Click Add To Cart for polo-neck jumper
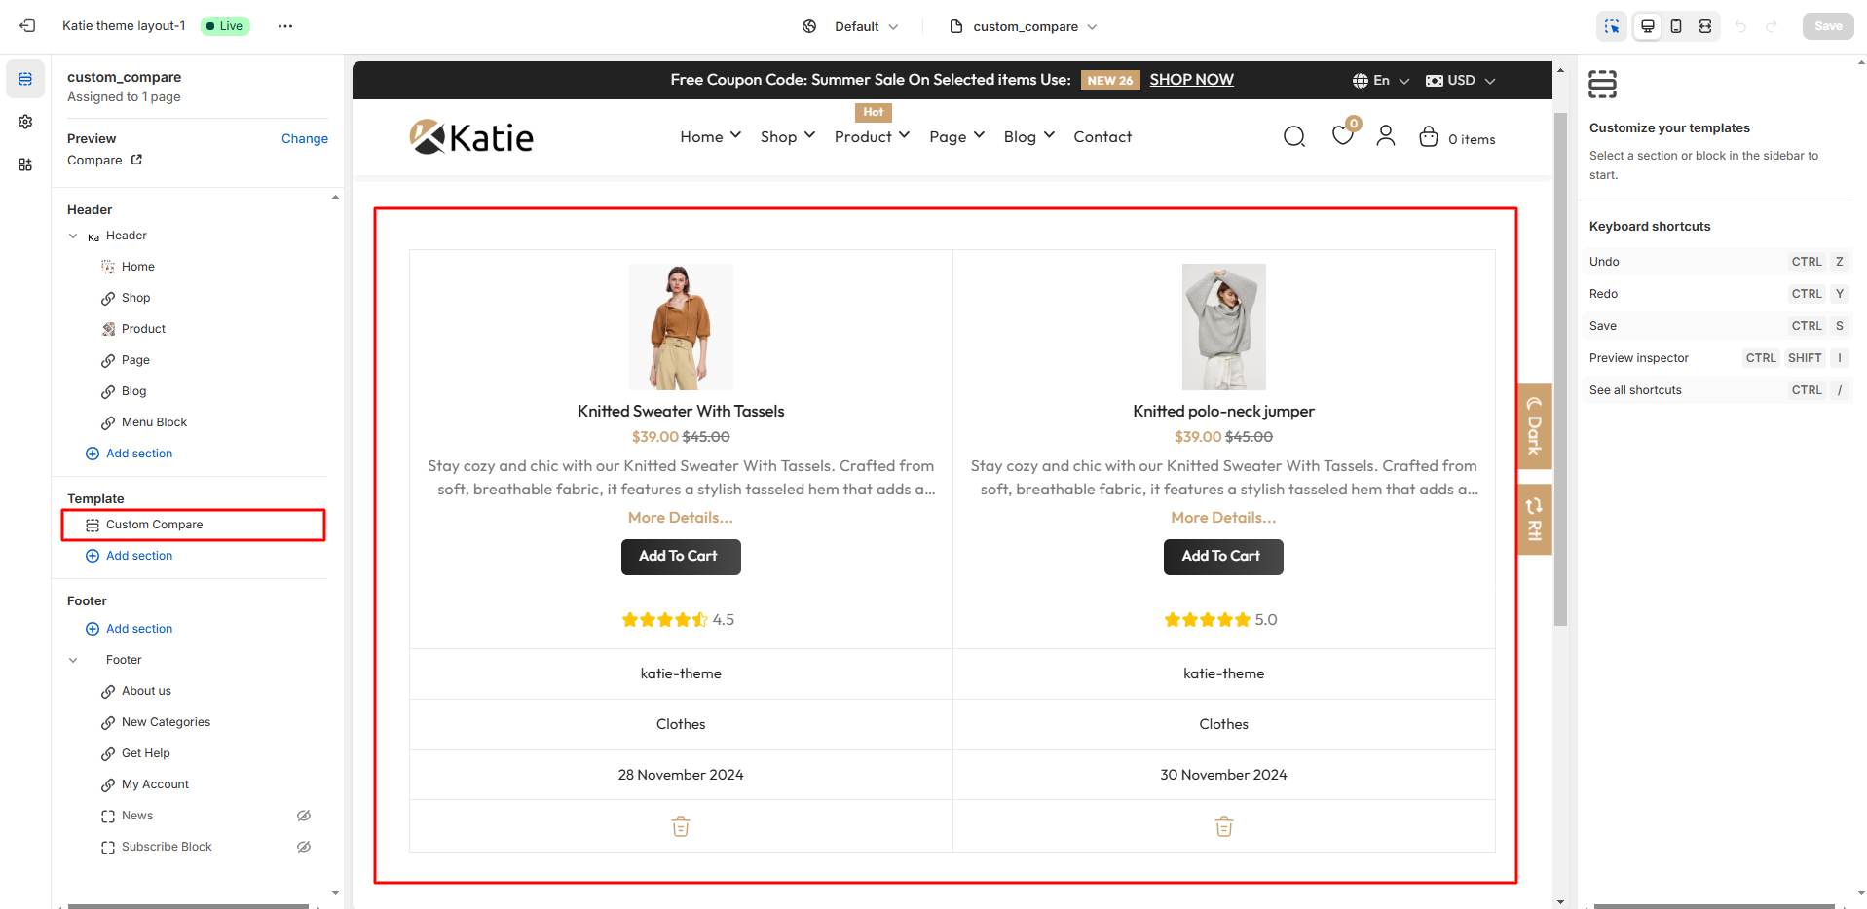The height and width of the screenshot is (909, 1867). tap(1222, 557)
